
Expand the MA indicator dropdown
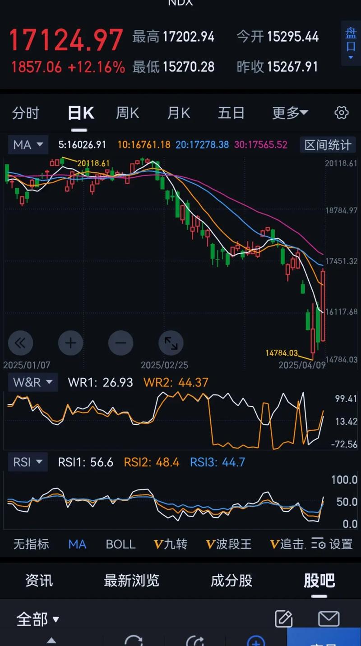[x=28, y=145]
